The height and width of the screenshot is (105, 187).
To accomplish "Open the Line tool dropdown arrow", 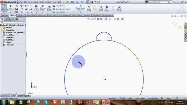I will [19, 6].
